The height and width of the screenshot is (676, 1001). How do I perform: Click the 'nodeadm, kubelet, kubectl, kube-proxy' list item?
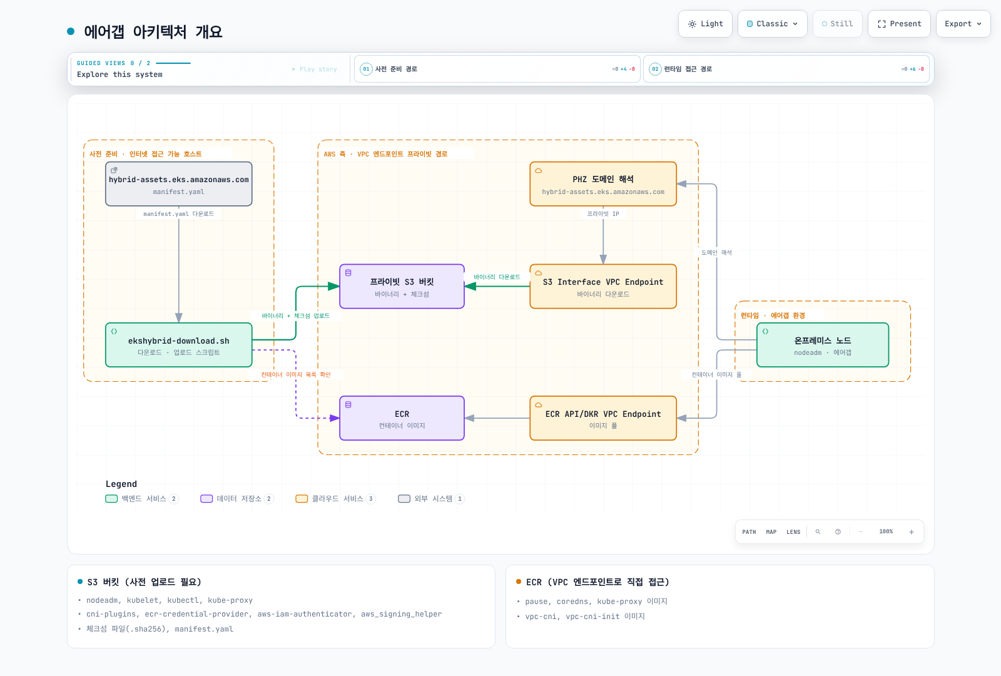click(170, 600)
